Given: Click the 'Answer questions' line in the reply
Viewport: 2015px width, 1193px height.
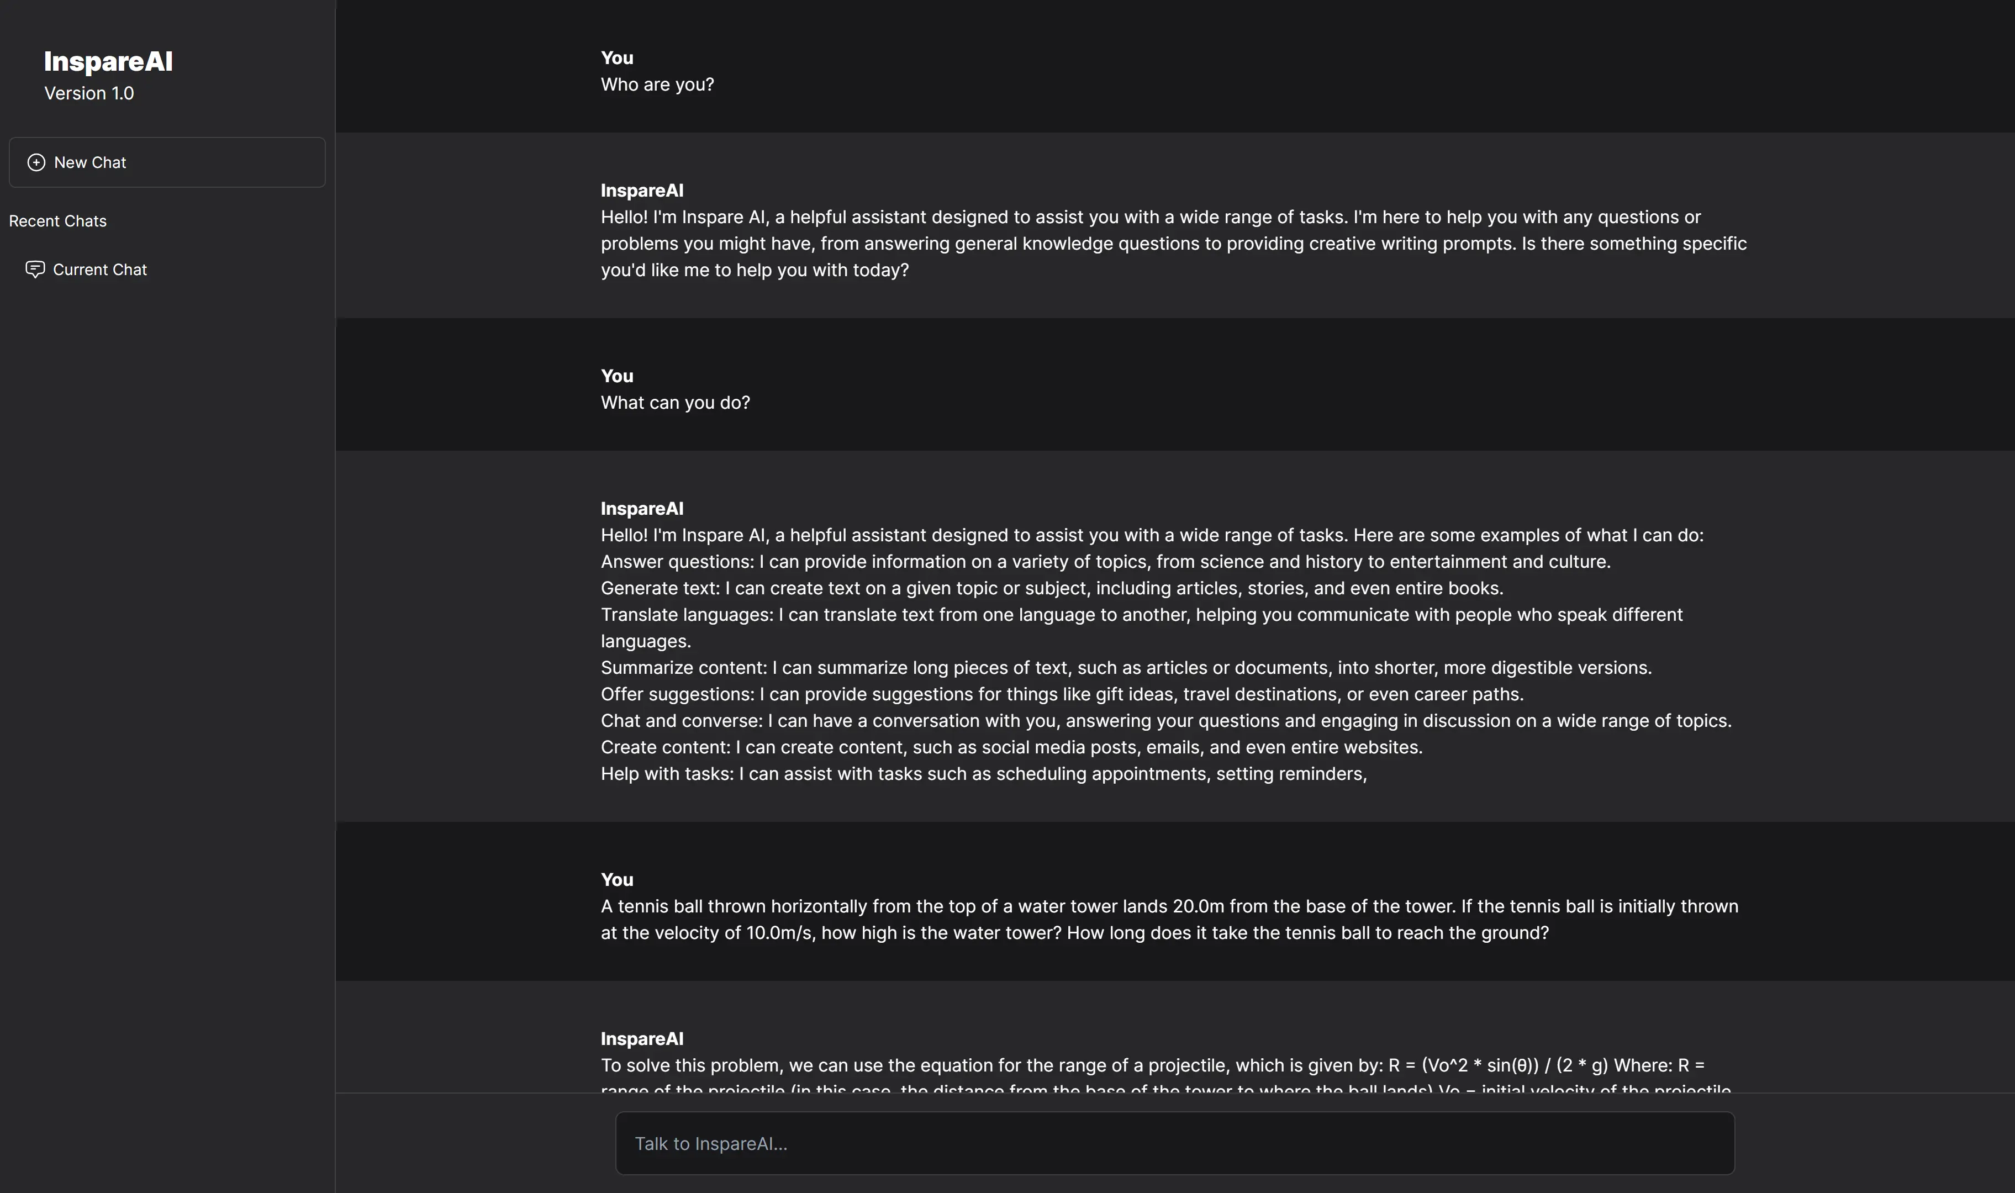Looking at the screenshot, I should [x=1105, y=562].
